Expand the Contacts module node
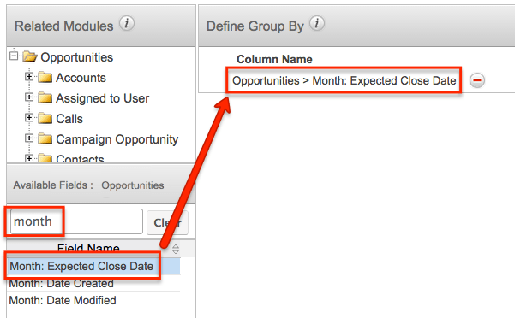 coord(29,158)
